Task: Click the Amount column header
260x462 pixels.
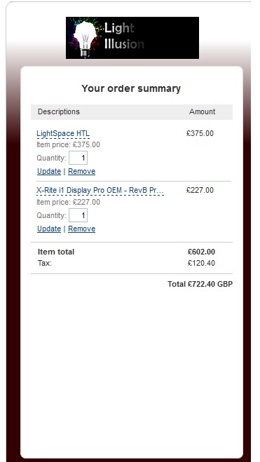Action: (202, 111)
